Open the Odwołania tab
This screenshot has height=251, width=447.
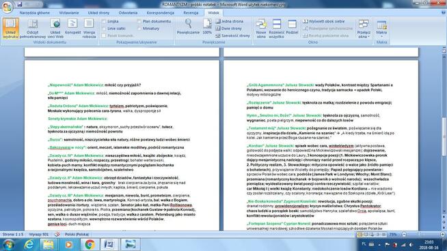[128, 13]
